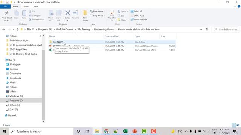Open Chrome from the taskbar
Viewport: 241px width, 135px height.
(x=106, y=131)
